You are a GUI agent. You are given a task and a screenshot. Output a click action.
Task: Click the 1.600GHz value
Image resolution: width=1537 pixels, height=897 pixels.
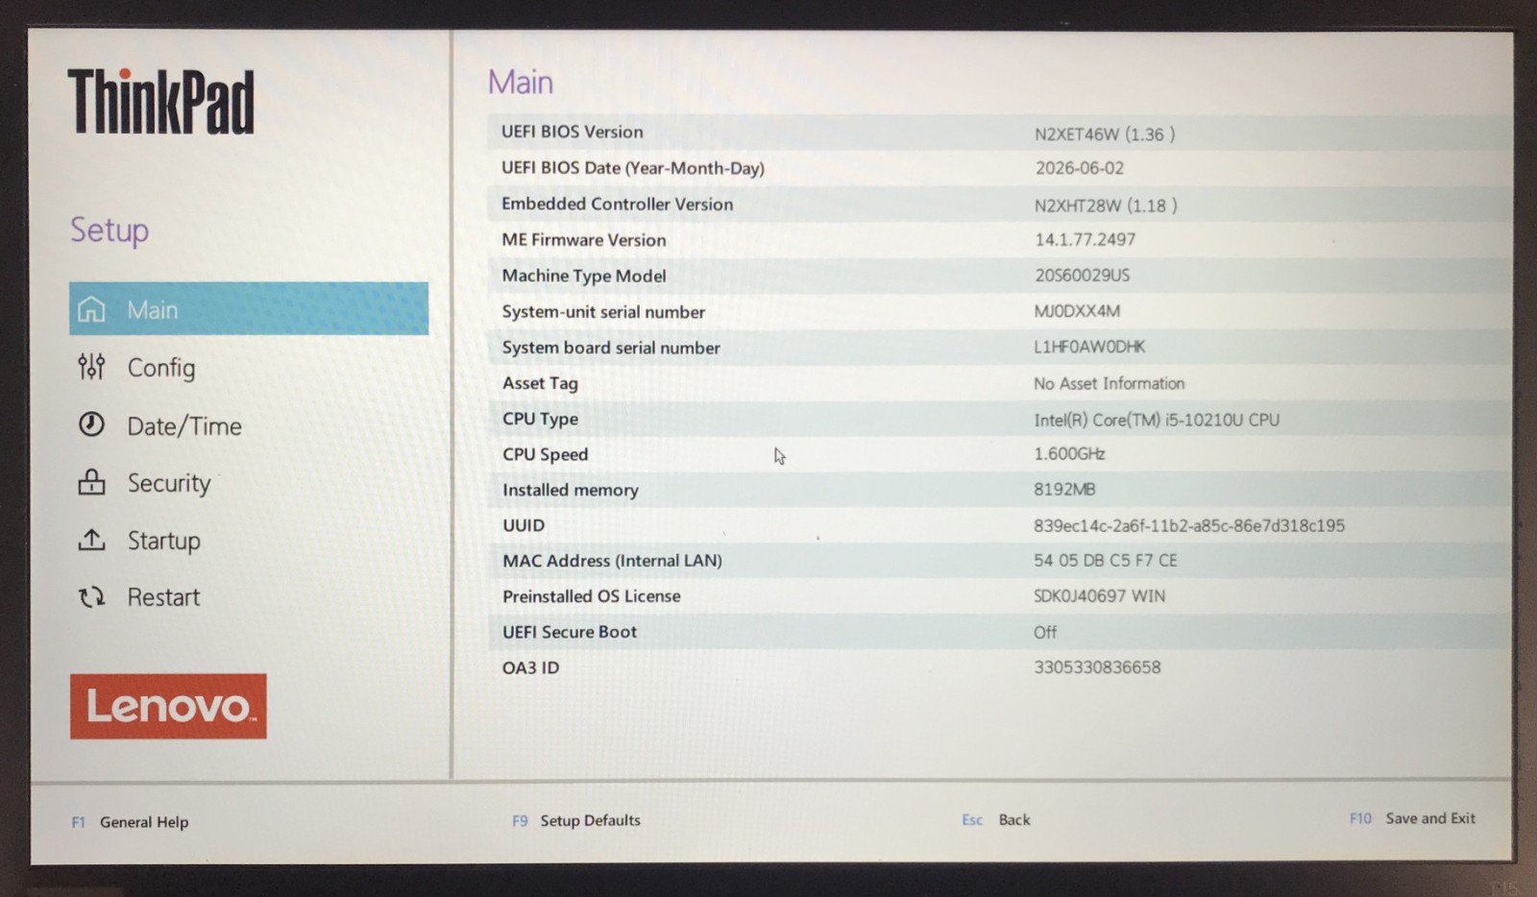[x=1069, y=453]
